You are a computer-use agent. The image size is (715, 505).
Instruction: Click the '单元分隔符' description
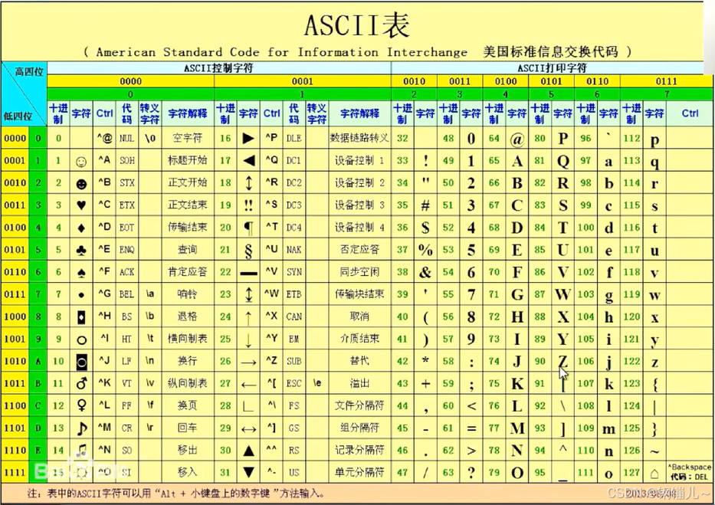pos(359,472)
